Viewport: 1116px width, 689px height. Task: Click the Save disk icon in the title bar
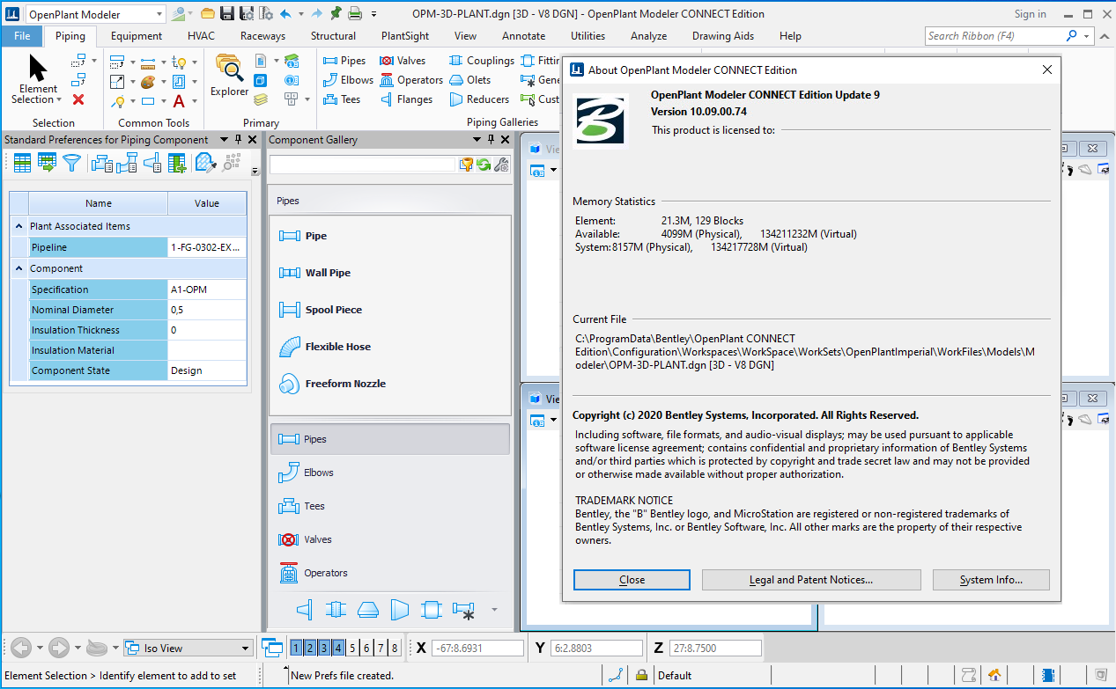(x=227, y=14)
